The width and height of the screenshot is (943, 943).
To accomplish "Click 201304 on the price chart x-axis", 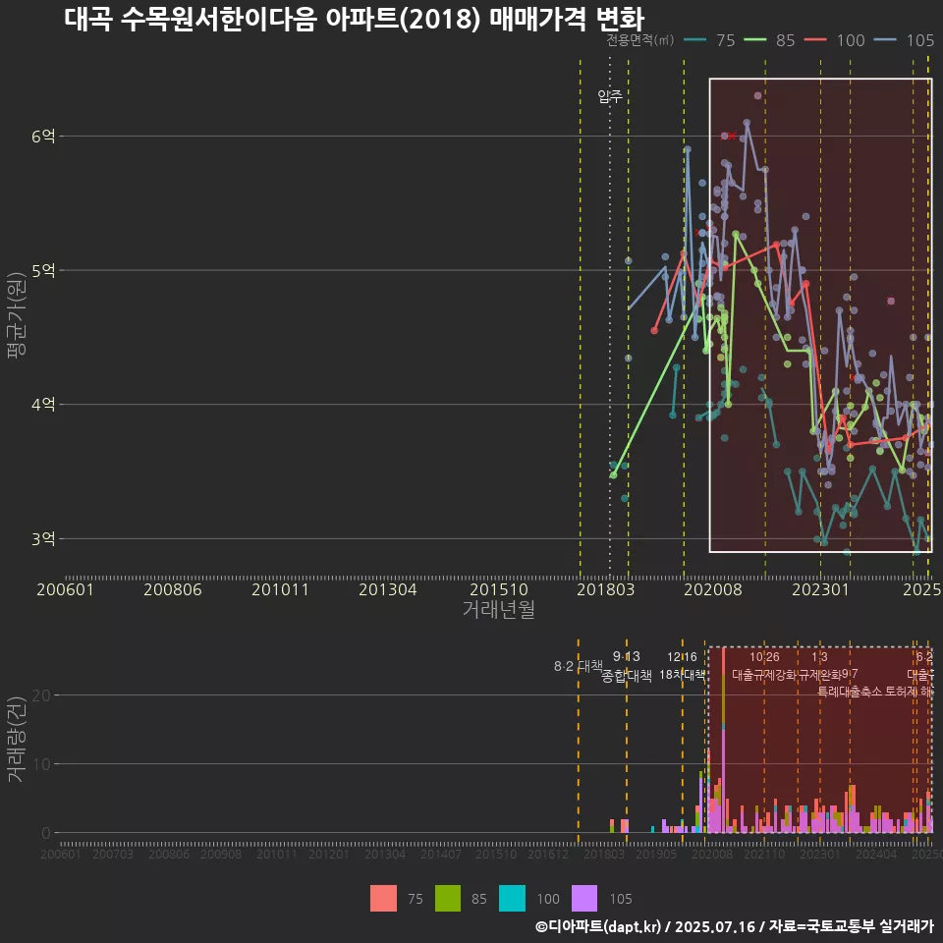I will pyautogui.click(x=388, y=589).
